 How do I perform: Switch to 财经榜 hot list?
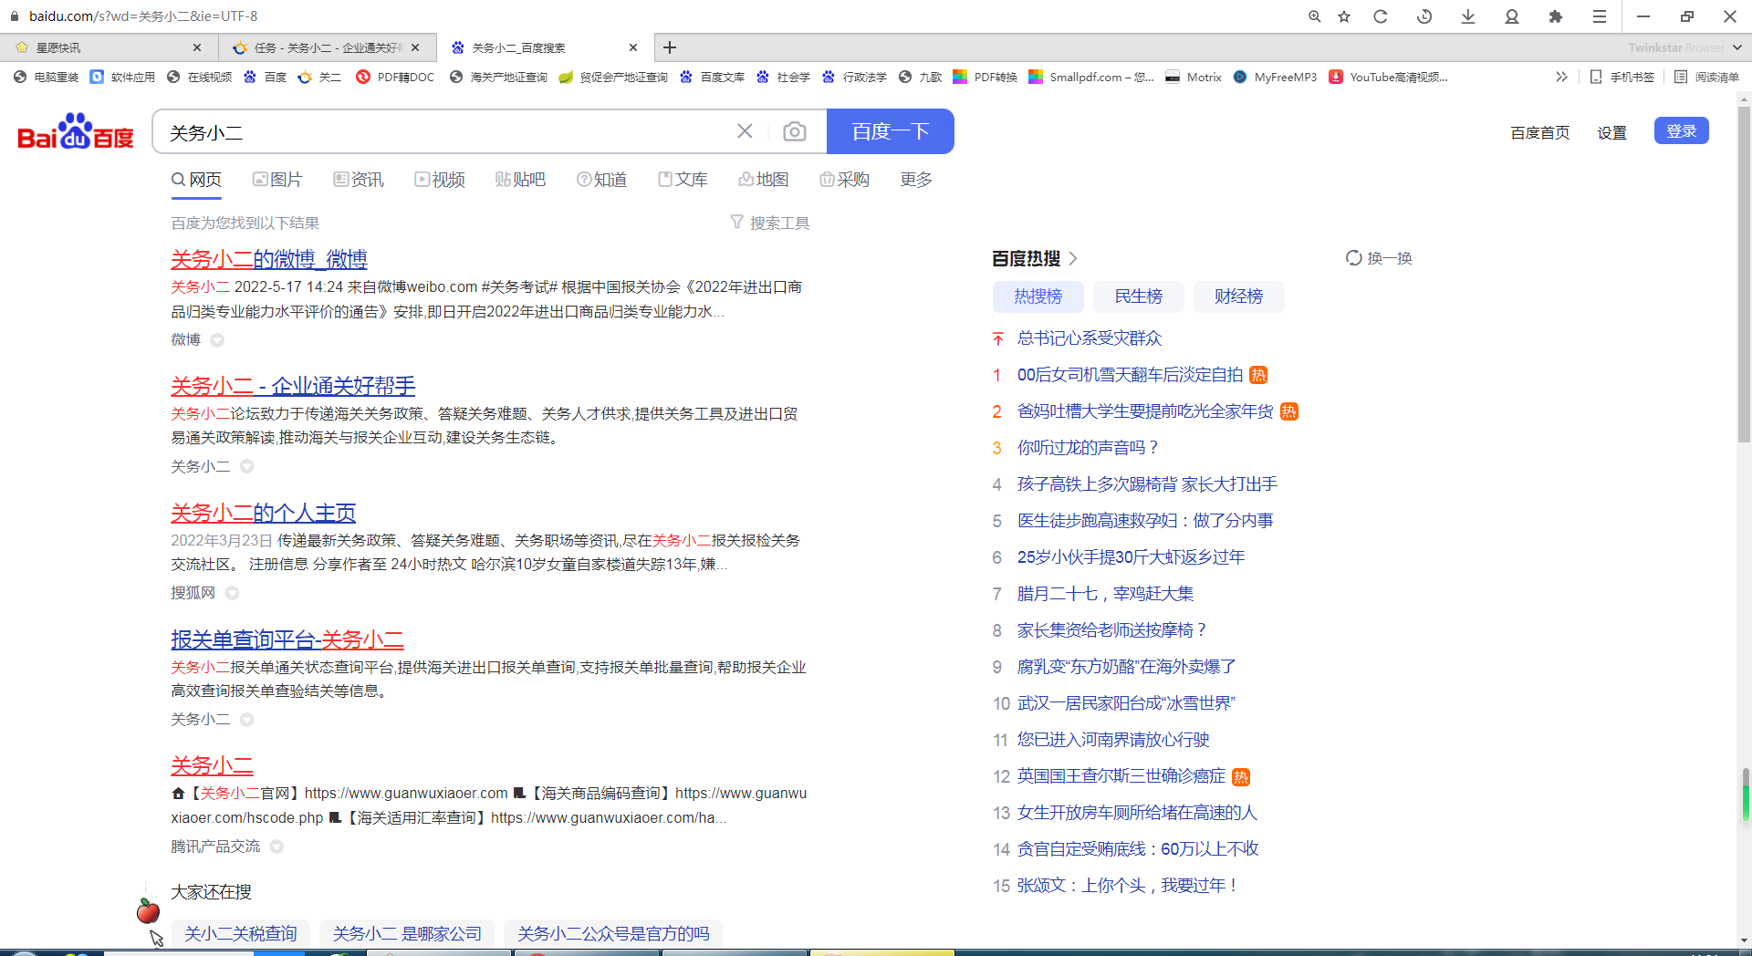(x=1239, y=296)
